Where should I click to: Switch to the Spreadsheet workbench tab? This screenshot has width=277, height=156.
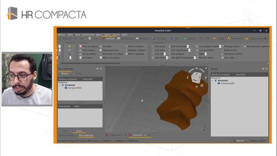pyautogui.click(x=125, y=39)
